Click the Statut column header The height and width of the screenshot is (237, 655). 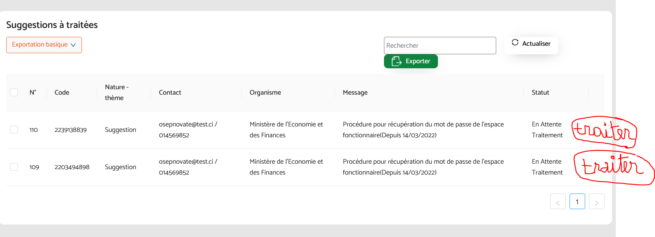click(x=540, y=93)
